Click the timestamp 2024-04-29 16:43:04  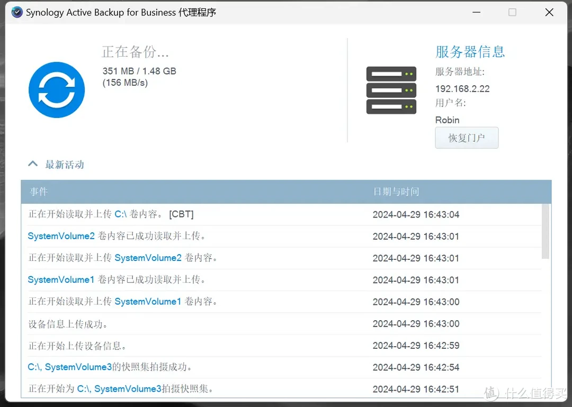click(416, 214)
